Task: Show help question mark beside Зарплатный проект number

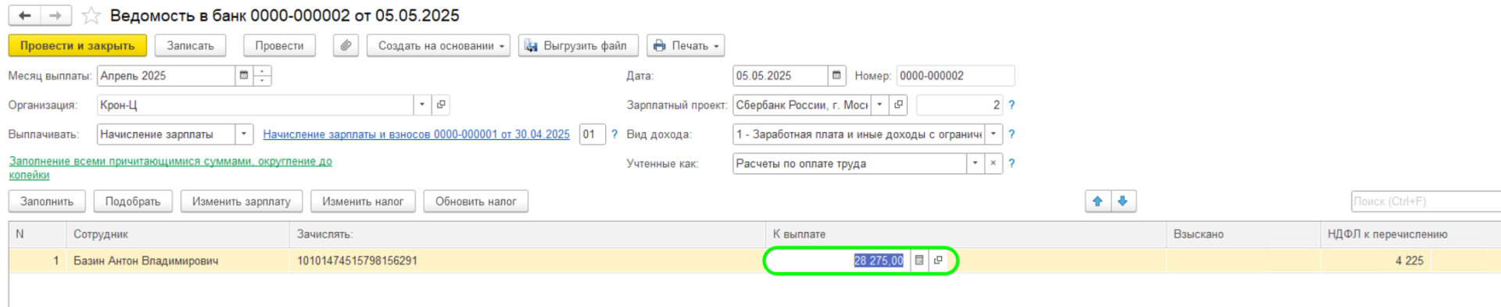Action: (x=1012, y=105)
